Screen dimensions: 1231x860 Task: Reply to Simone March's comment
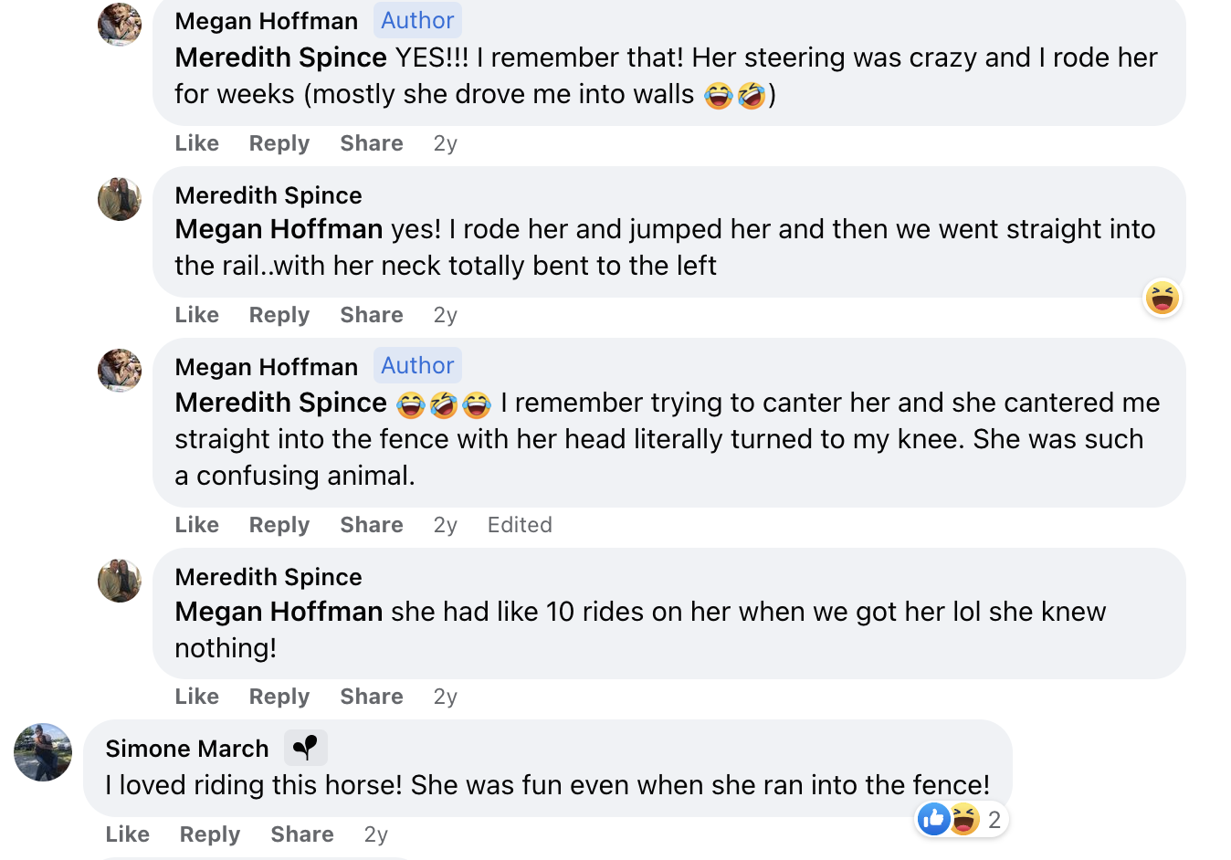(210, 834)
